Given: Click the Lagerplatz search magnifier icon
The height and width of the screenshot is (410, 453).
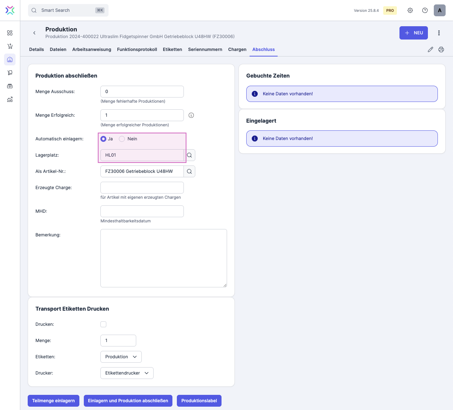Looking at the screenshot, I should (189, 155).
